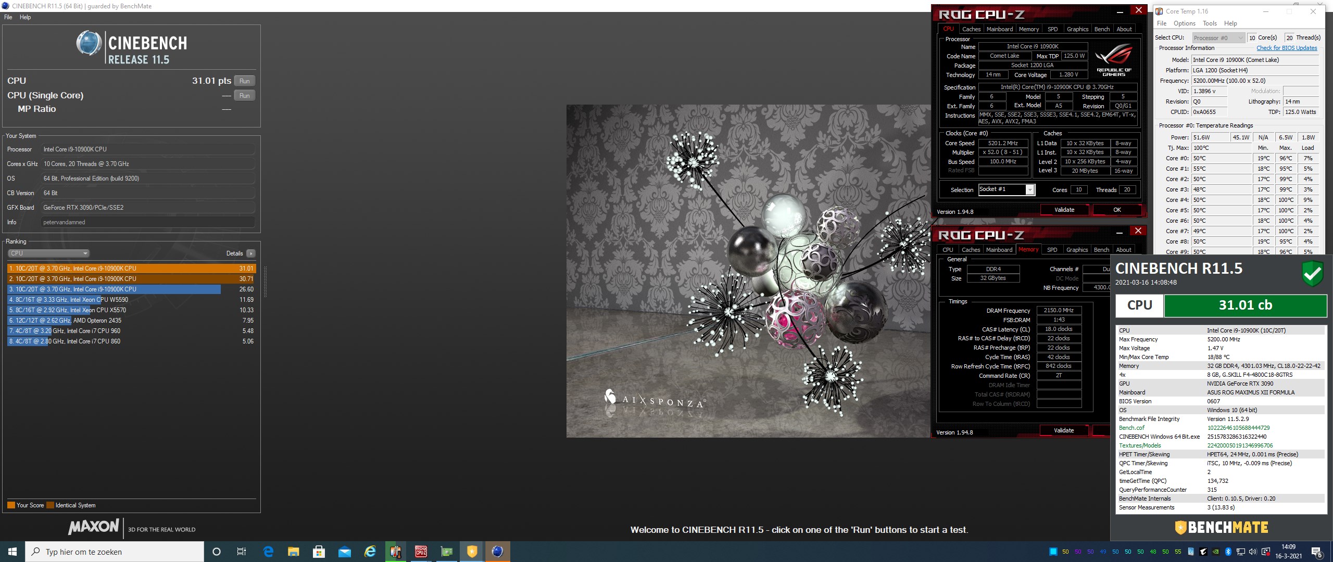Screen dimensions: 1333x562
Task: Click Check for BIOS Updates link
Action: click(1287, 48)
